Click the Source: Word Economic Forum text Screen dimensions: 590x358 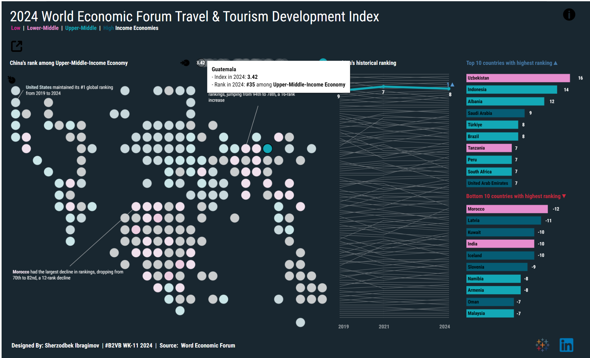(x=197, y=345)
